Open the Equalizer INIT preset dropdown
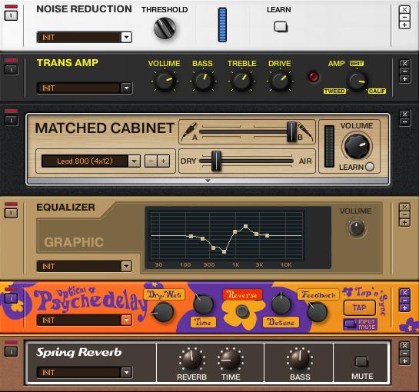This screenshot has height=392, width=419. [126, 266]
